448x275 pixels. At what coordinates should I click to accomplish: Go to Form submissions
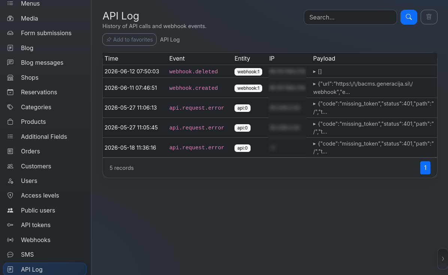click(46, 33)
